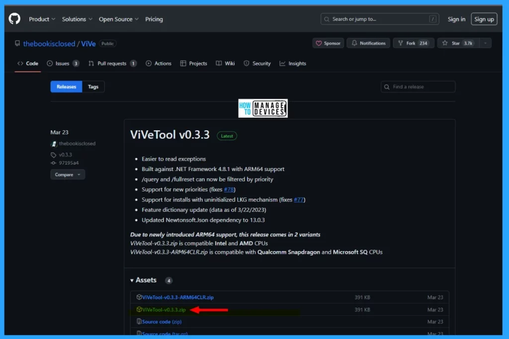The height and width of the screenshot is (339, 509).
Task: Expand the Open Source menu
Action: click(118, 19)
